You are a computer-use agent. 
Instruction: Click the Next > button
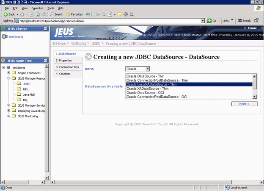coord(244,104)
